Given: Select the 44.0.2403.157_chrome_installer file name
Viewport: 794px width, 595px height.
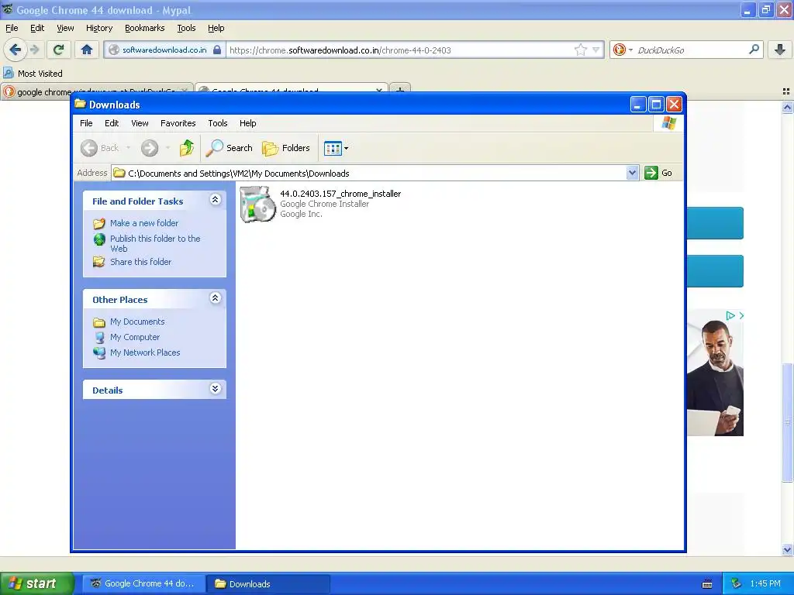Looking at the screenshot, I should pos(340,193).
